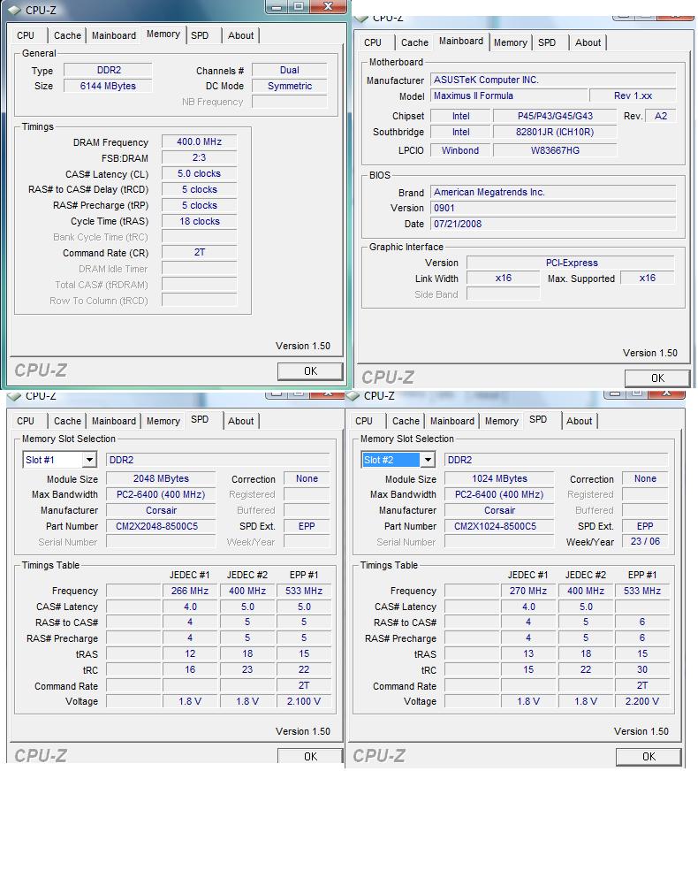The width and height of the screenshot is (698, 878).
Task: Click OK in the Slot #1 SPD window
Action: click(310, 757)
